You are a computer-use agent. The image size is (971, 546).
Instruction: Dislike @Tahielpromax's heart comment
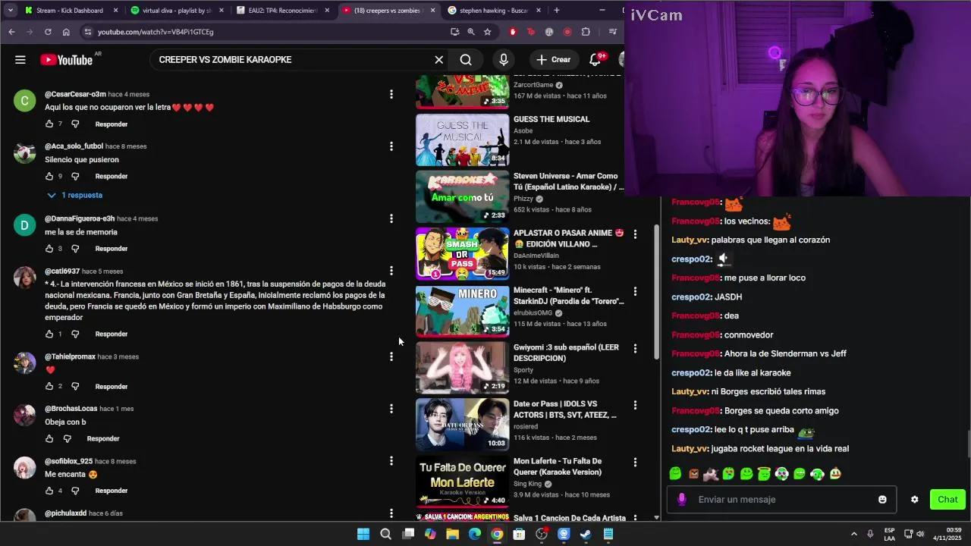pyautogui.click(x=75, y=386)
